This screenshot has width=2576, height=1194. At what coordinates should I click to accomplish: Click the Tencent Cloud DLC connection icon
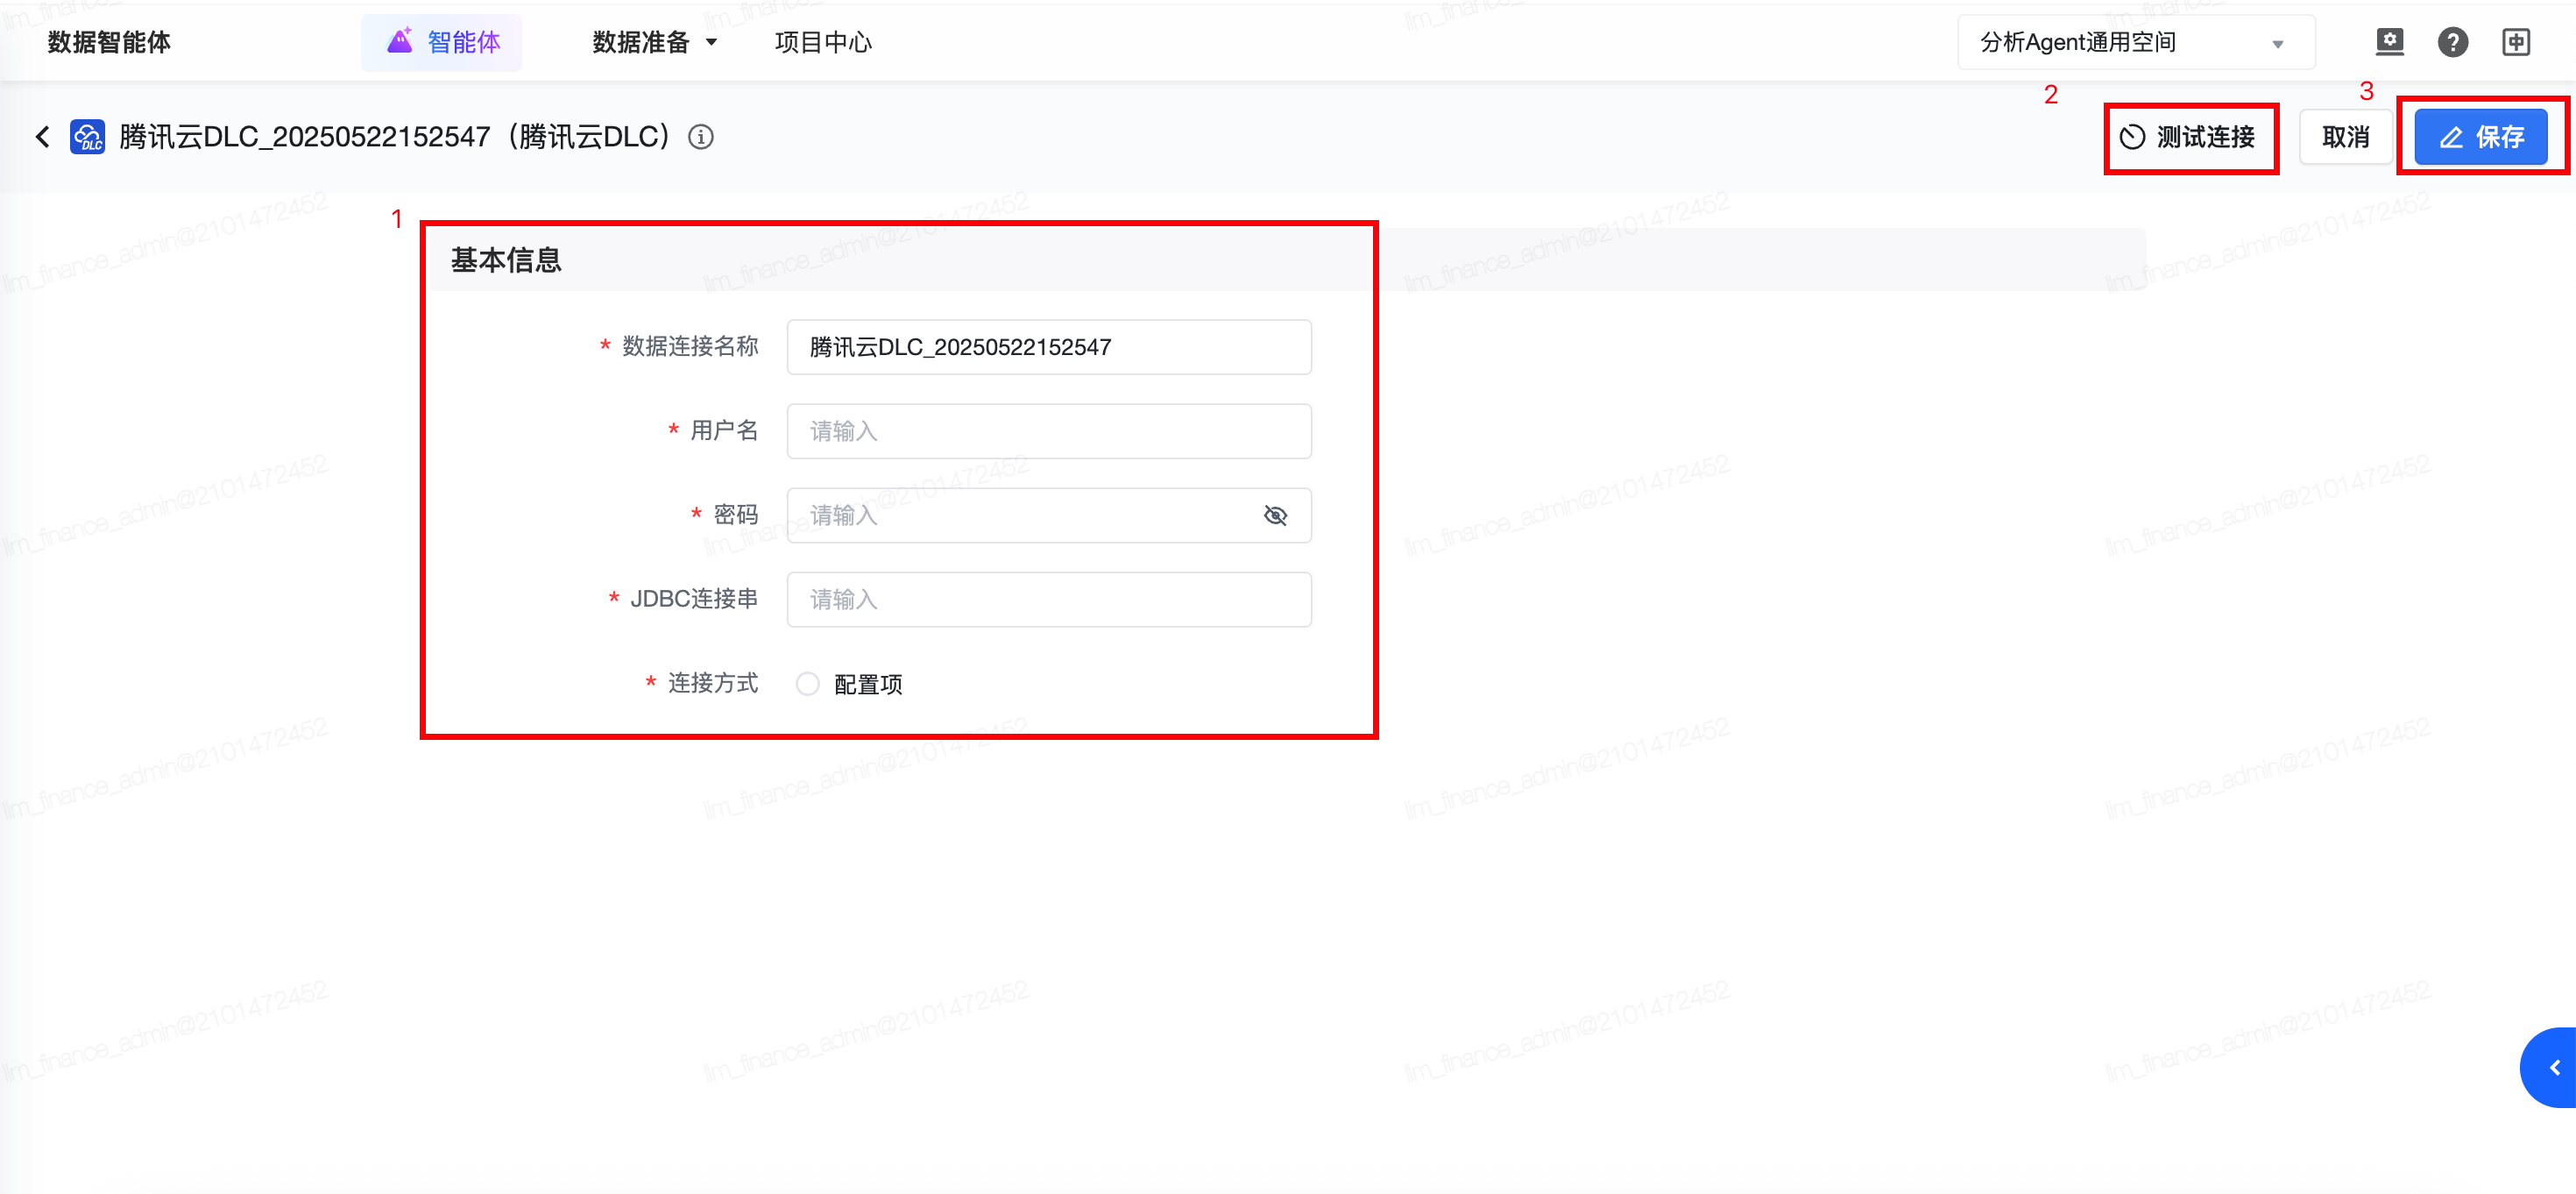(88, 137)
